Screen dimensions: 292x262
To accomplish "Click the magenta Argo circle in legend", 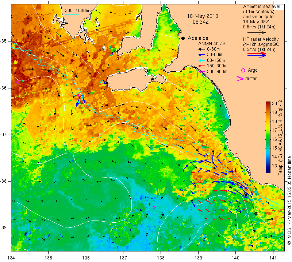I will (243, 70).
